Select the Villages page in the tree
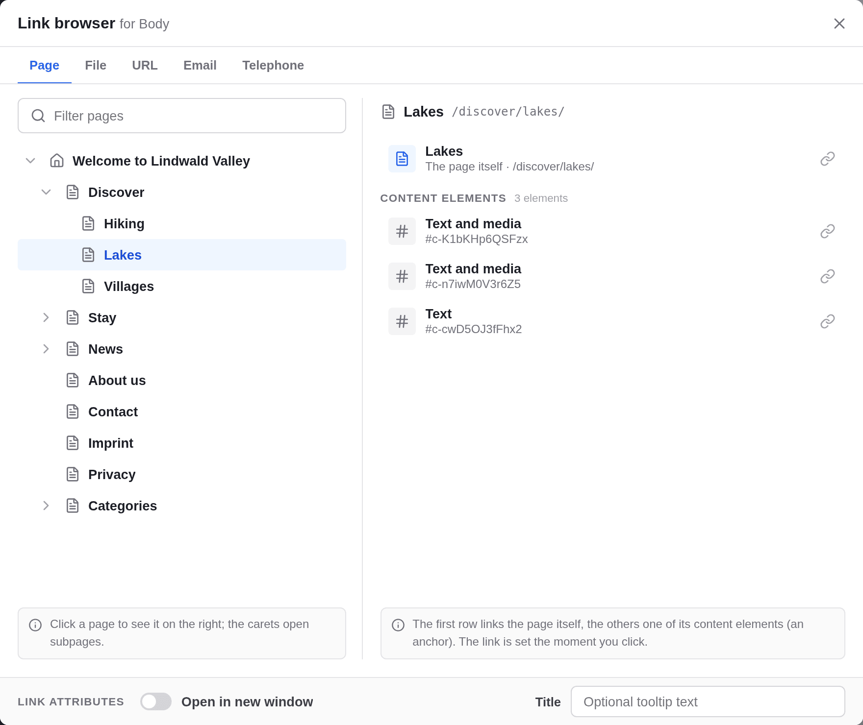 point(182,286)
